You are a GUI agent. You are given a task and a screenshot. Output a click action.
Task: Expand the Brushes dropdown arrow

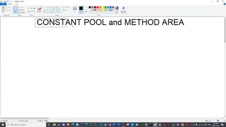tap(39, 13)
